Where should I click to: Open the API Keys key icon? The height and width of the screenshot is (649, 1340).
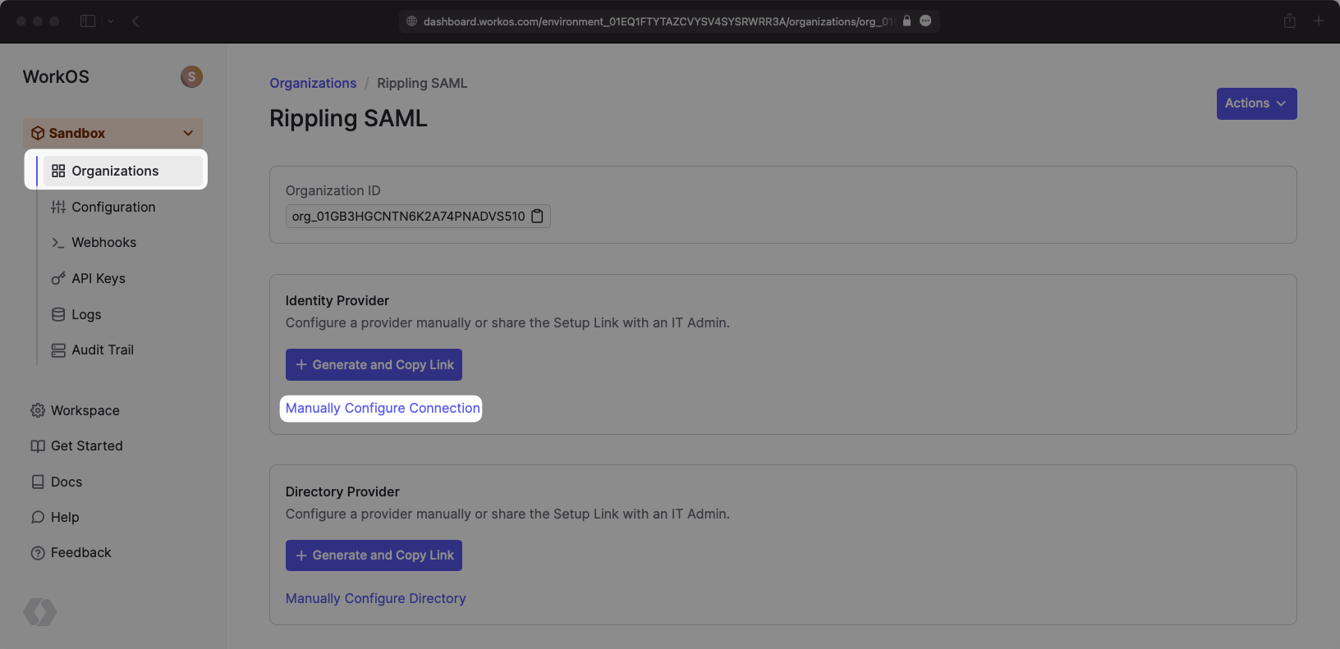(x=58, y=279)
